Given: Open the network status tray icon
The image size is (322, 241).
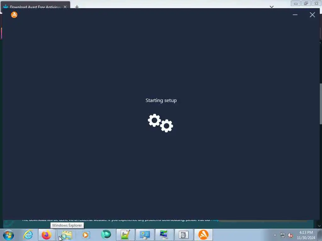Looking at the screenshot, I should (283, 235).
